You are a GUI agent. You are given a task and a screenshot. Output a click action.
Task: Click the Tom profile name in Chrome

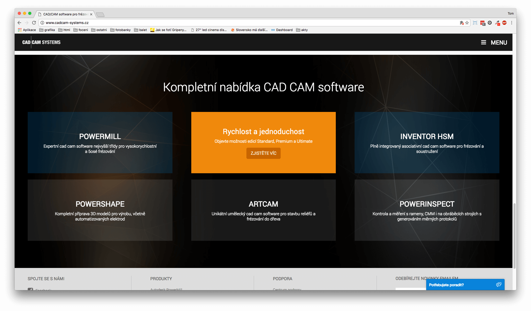511,14
